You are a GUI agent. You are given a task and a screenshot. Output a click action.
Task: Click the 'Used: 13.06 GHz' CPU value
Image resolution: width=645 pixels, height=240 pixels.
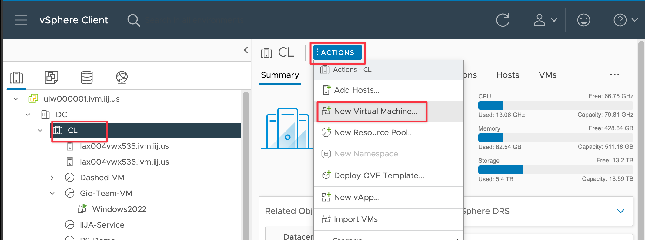[501, 115]
